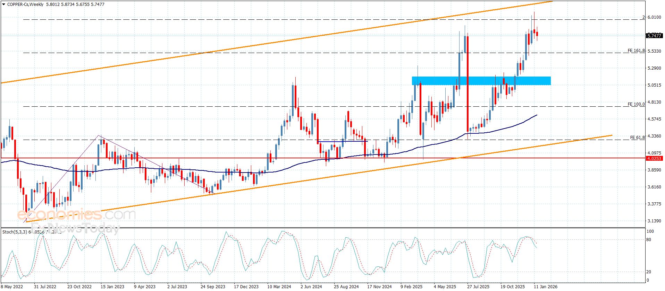Select the 3.1390 price axis label
This screenshot has width=665, height=291.
[654, 221]
